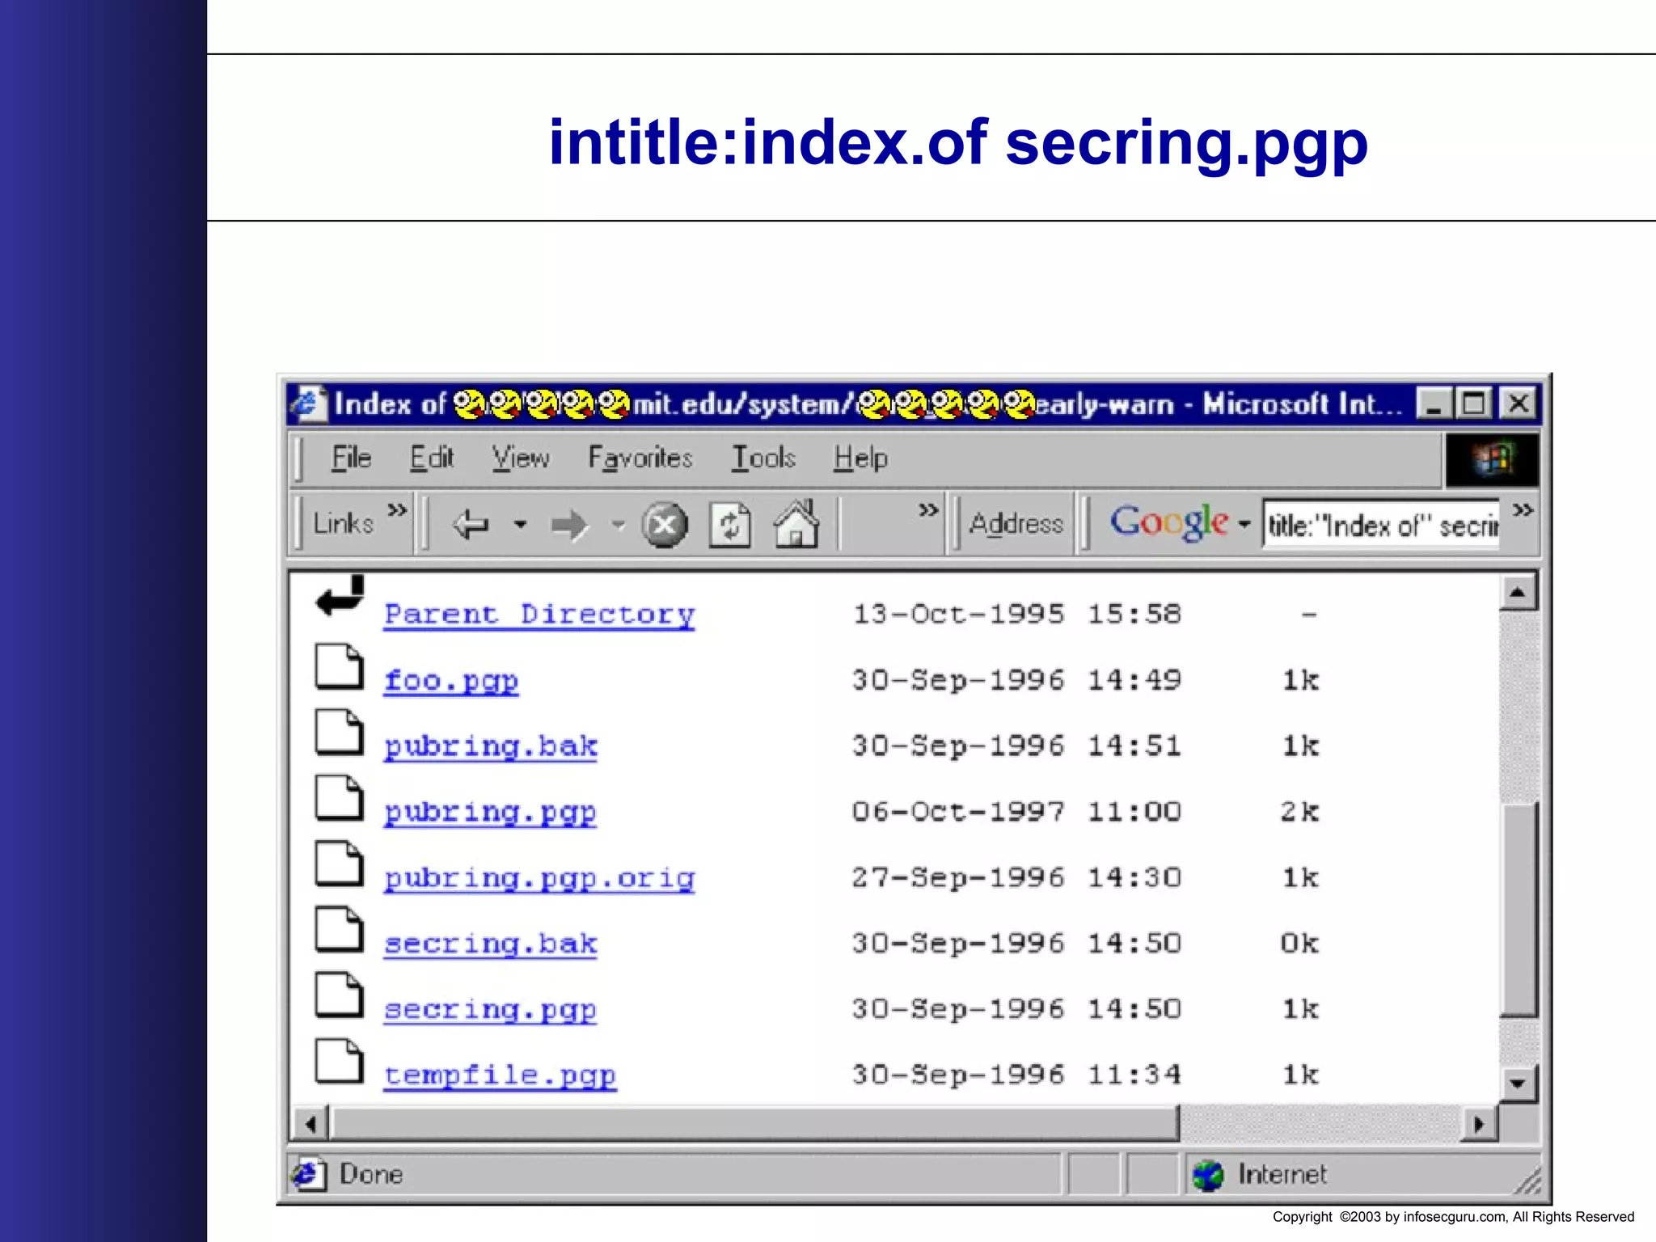Click in the Google toolbar search field
1656x1242 pixels.
pyautogui.click(x=1381, y=526)
